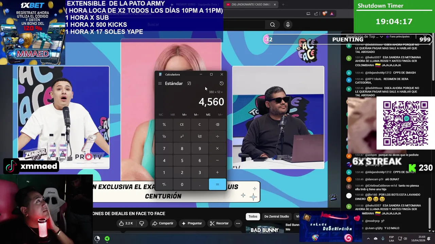
Task: Click the Brave Shields lion icon
Action: point(325,14)
